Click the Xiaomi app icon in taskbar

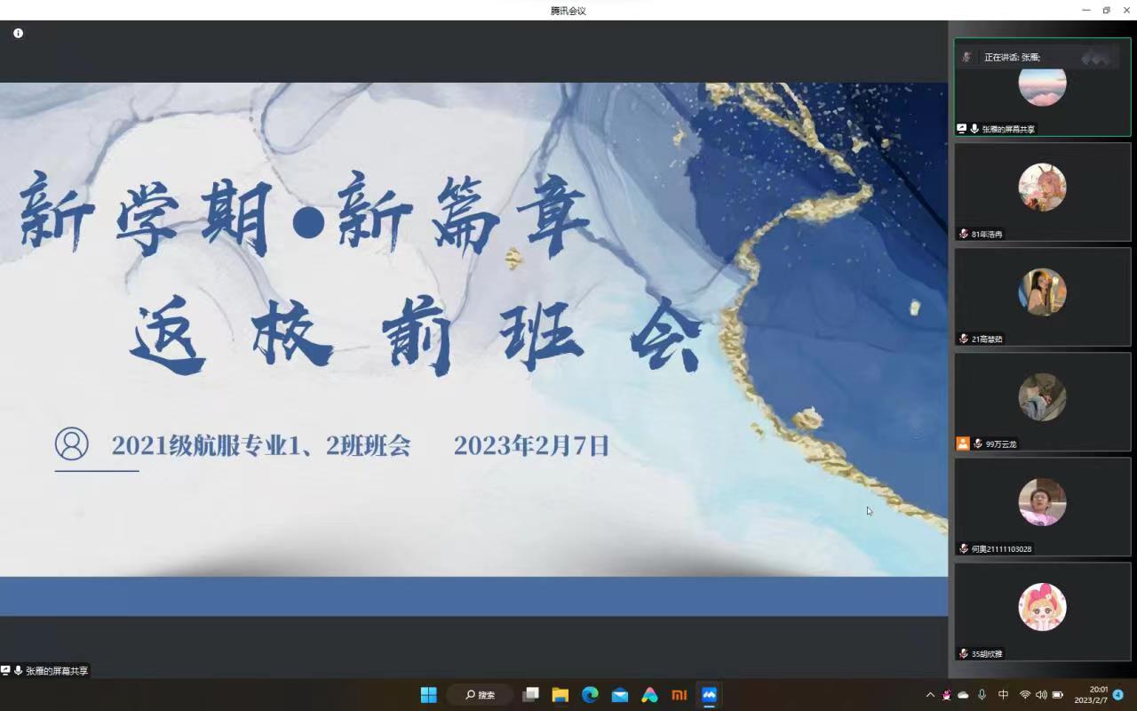pos(679,695)
